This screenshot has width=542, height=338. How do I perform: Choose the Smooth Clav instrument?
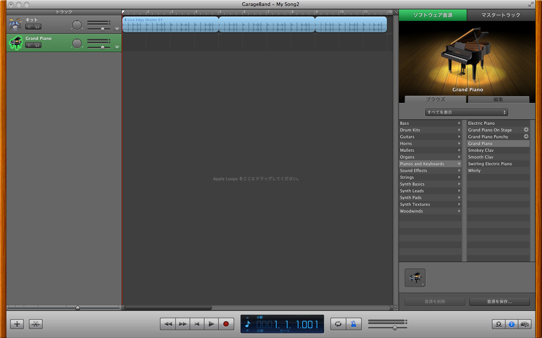click(x=498, y=157)
